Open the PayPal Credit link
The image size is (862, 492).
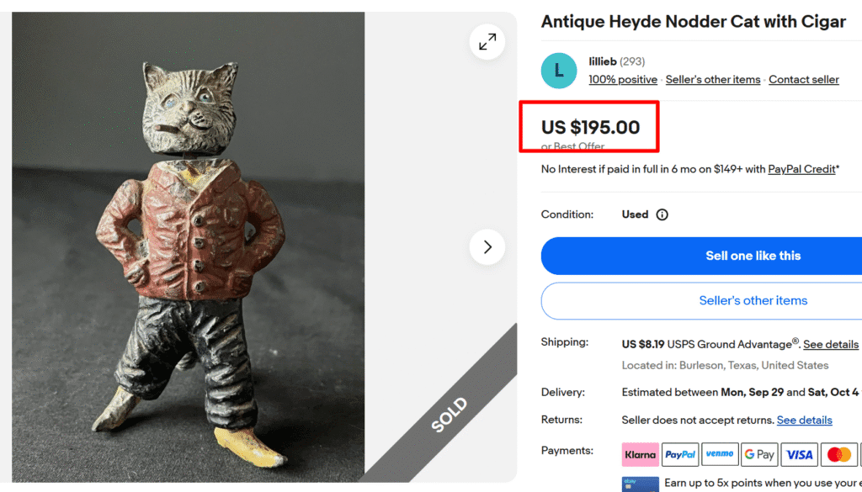pyautogui.click(x=801, y=169)
